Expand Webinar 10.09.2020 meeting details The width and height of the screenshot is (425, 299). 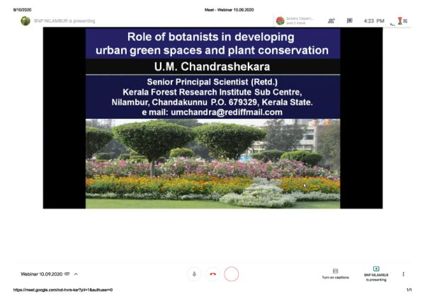coord(76,274)
